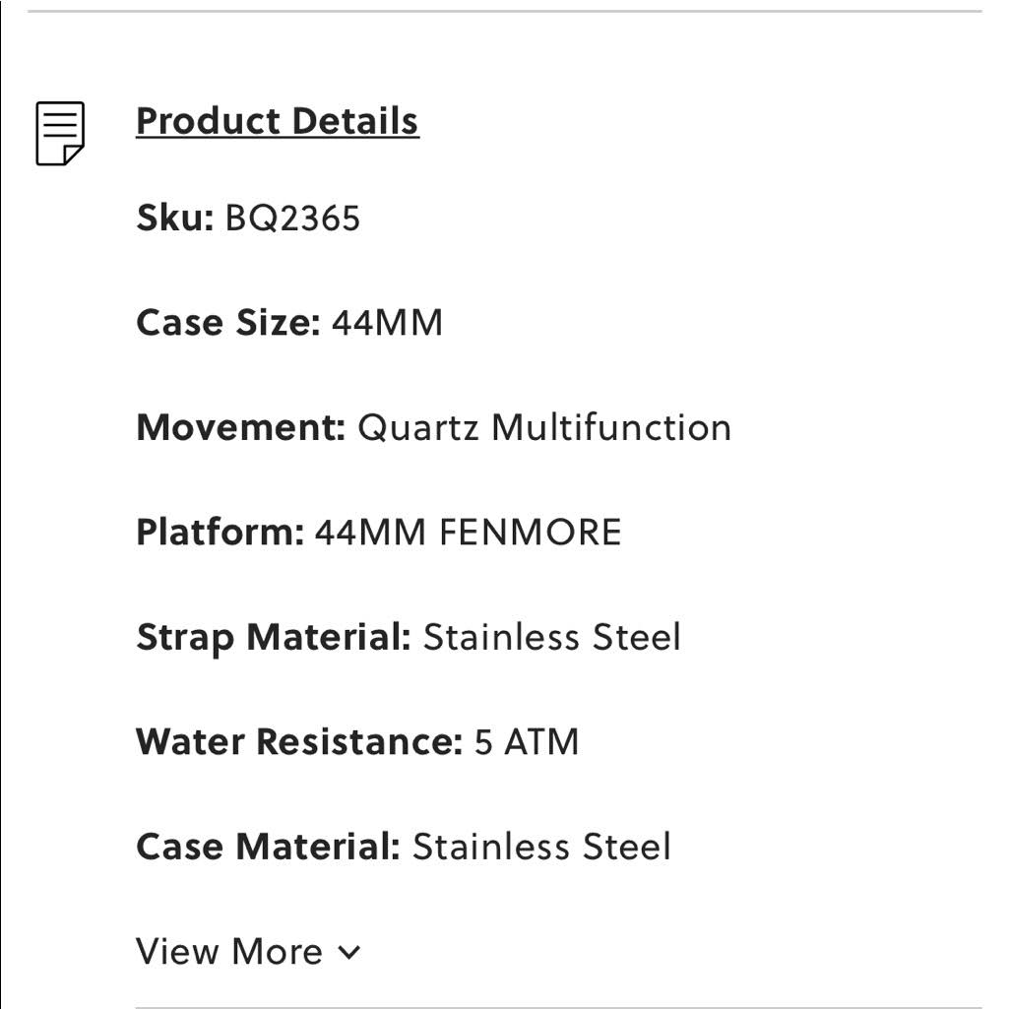This screenshot has height=1009, width=1009.
Task: Select the 44MM FENMORE platform value
Action: pyautogui.click(x=468, y=533)
